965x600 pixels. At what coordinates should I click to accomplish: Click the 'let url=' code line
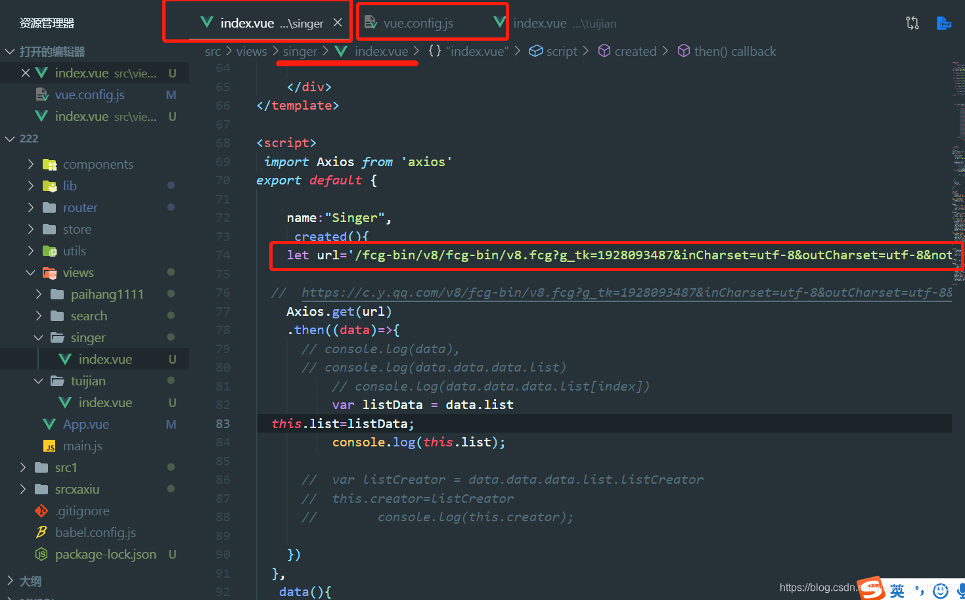click(619, 255)
